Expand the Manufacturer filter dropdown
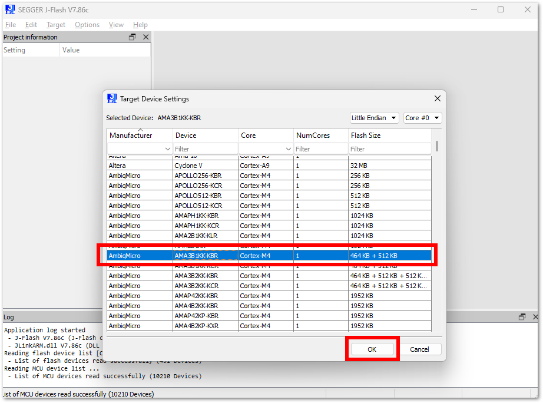 pyautogui.click(x=168, y=149)
